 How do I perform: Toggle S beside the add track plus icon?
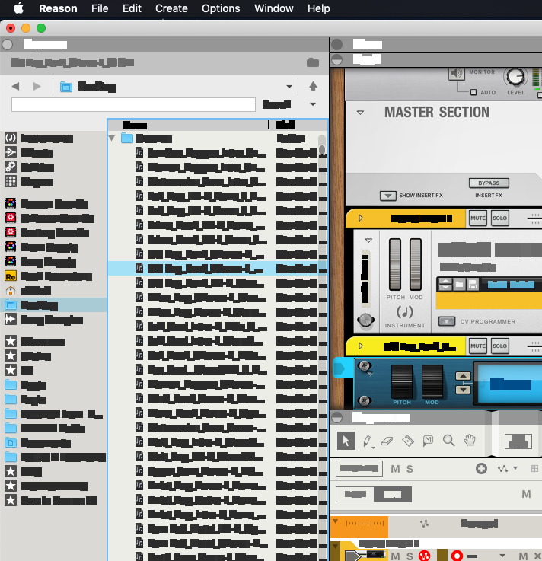coord(410,469)
